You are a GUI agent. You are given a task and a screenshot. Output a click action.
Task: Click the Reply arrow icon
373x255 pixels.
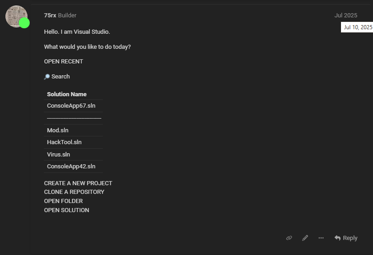point(337,238)
